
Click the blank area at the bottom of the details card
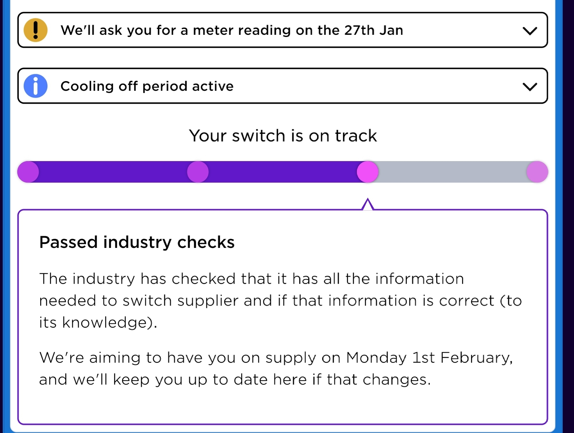pos(283,407)
